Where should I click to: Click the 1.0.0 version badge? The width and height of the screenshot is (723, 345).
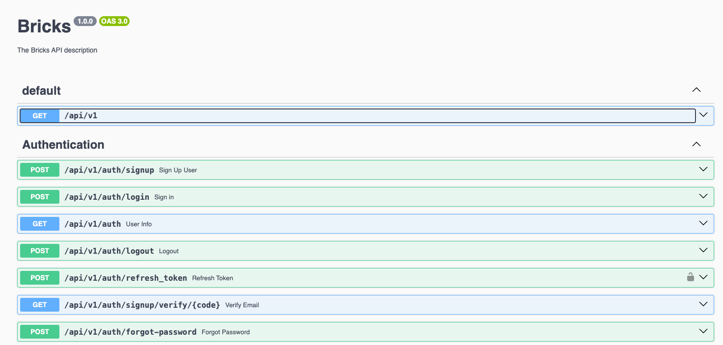pyautogui.click(x=85, y=21)
